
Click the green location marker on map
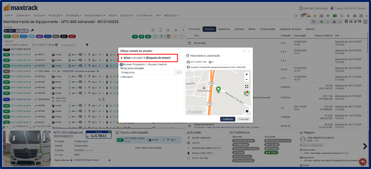218,89
